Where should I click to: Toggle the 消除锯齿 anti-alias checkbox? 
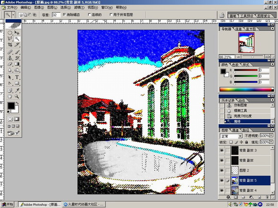(64, 15)
